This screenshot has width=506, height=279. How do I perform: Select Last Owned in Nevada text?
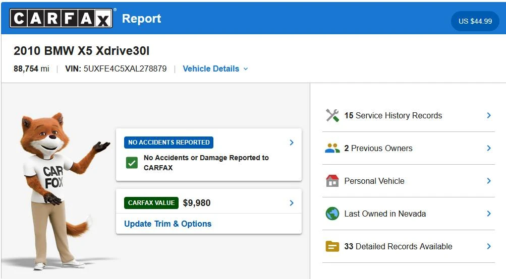(x=385, y=214)
